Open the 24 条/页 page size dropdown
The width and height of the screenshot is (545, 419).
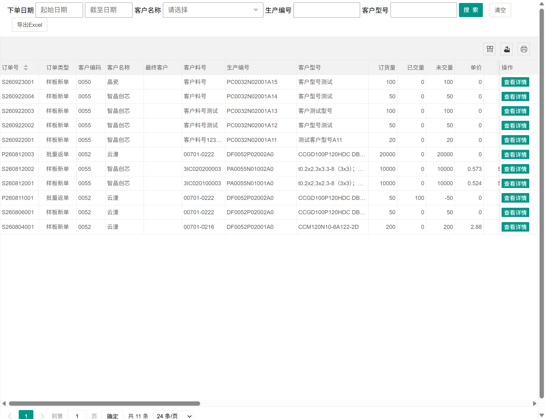tap(173, 415)
